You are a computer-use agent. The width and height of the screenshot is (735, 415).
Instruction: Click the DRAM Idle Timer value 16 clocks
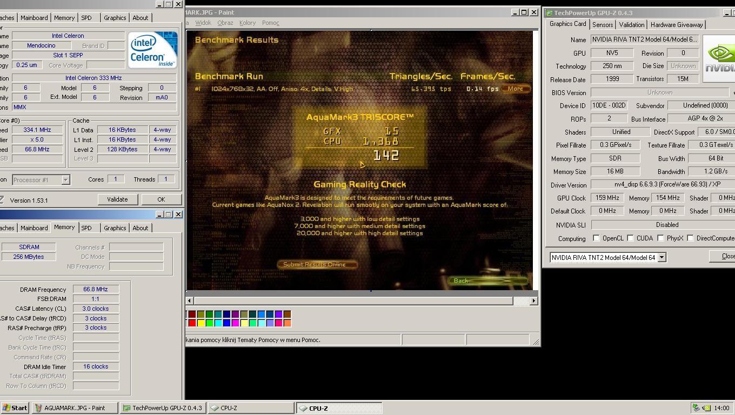tap(96, 367)
